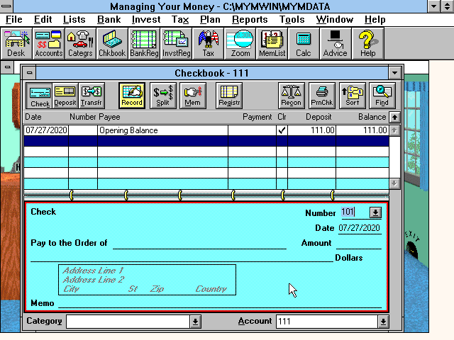Viewport: 454px width, 340px height.
Task: Open the Tools menu
Action: (x=292, y=19)
